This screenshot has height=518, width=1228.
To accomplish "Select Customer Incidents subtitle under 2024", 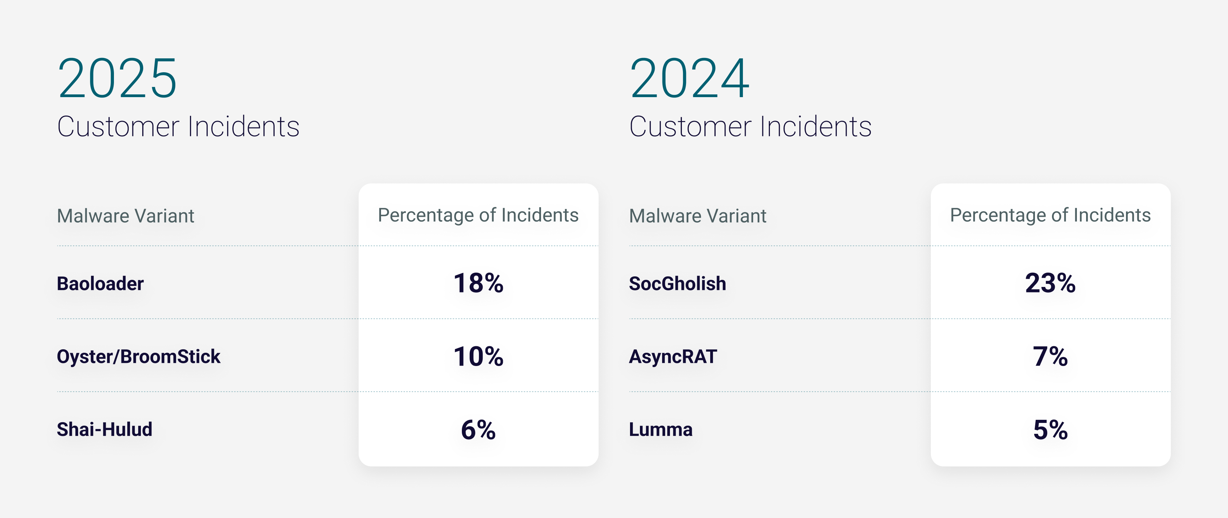I will 750,127.
